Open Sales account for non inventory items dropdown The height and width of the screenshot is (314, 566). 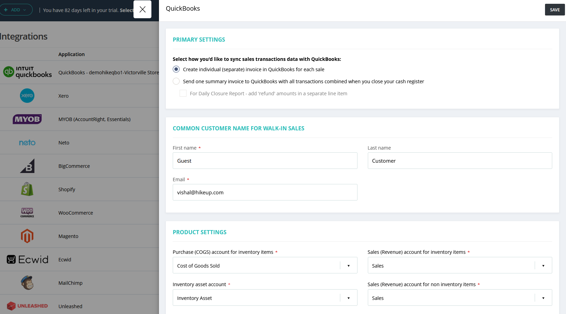[460, 297]
